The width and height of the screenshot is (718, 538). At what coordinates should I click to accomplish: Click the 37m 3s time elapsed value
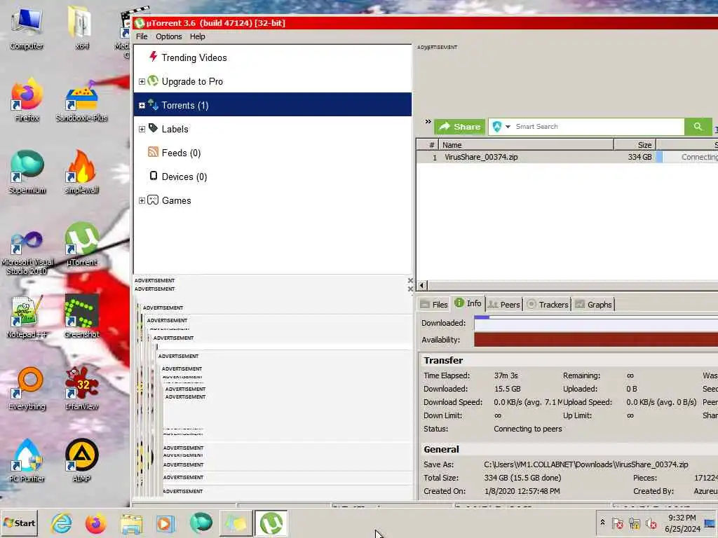506,375
